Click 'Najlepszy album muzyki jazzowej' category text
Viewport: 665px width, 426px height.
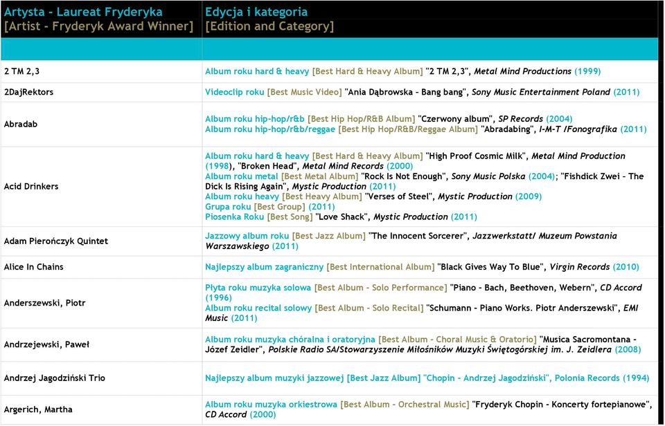(274, 378)
